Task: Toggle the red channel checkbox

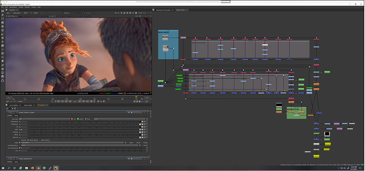Action: coord(72,119)
